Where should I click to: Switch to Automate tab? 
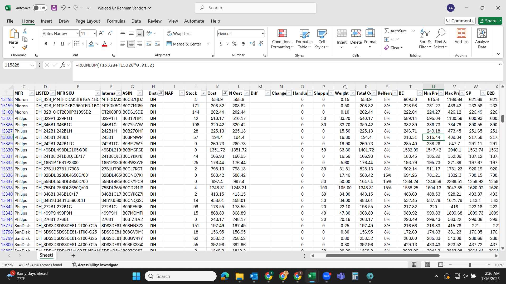click(194, 21)
